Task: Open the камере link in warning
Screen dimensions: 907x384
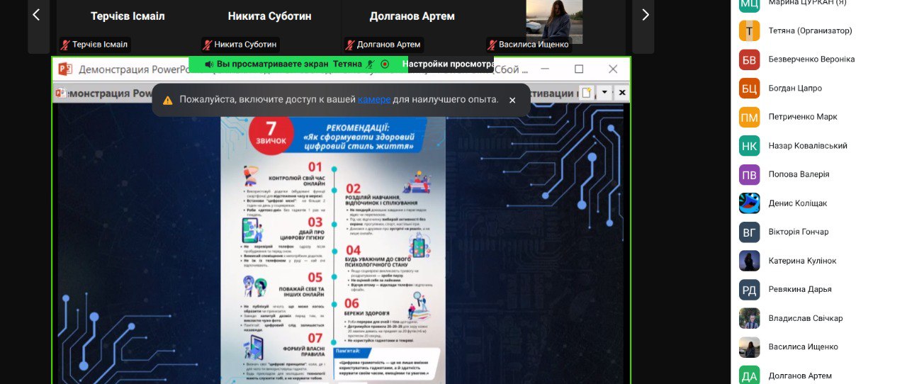Action: pyautogui.click(x=373, y=100)
